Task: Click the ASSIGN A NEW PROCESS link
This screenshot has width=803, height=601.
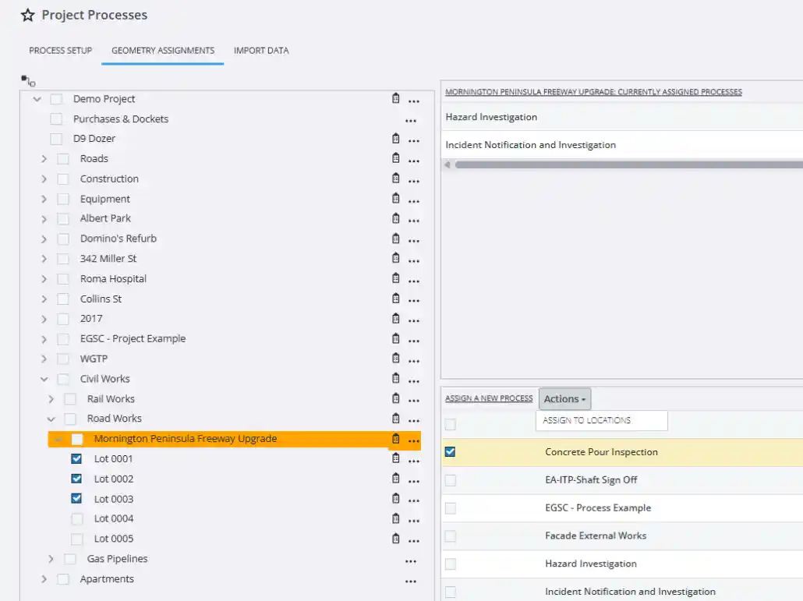Action: 488,398
